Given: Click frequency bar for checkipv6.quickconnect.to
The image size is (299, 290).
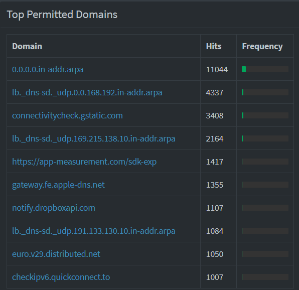Looking at the screenshot, I should (x=265, y=277).
